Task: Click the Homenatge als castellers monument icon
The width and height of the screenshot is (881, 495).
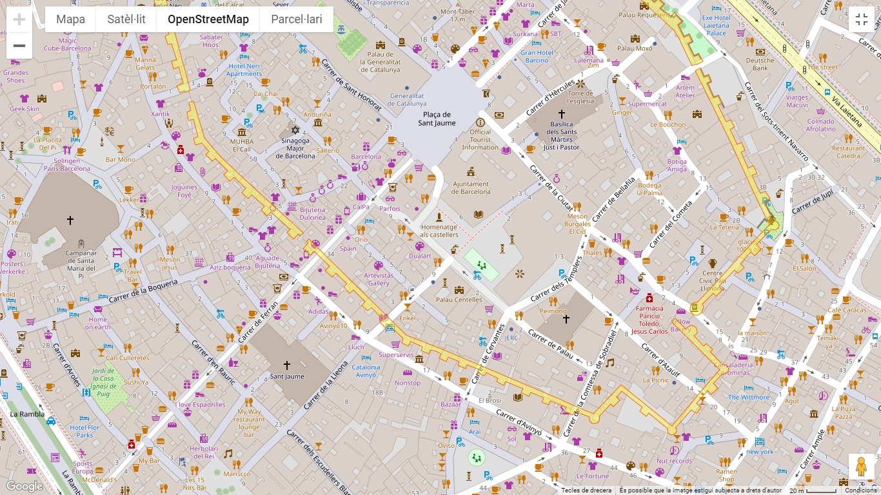Action: point(439,216)
